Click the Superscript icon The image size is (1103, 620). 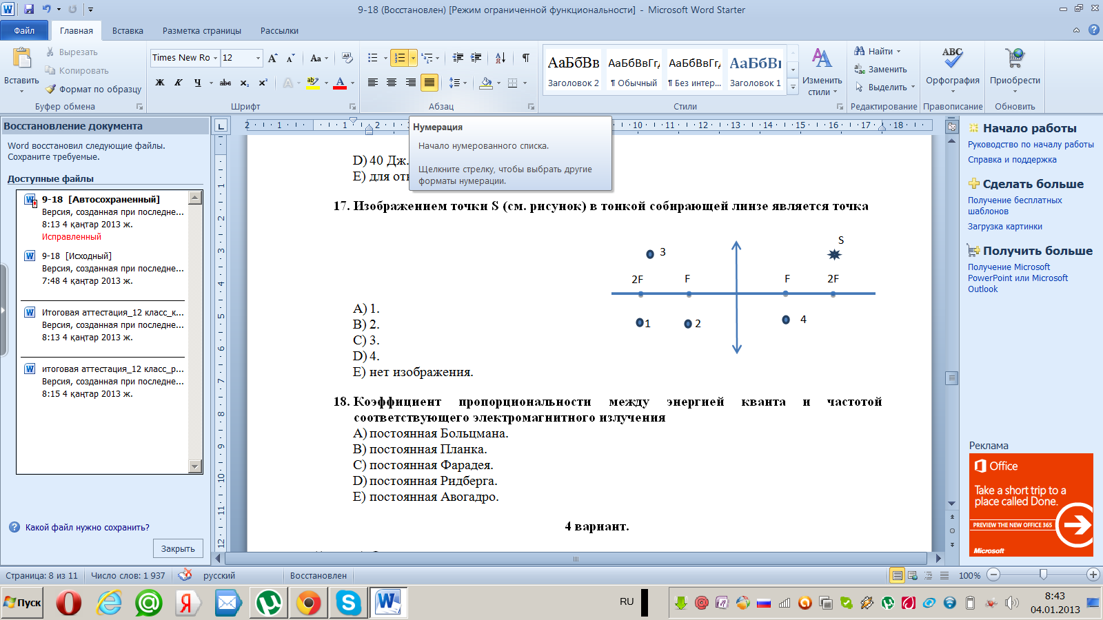pyautogui.click(x=263, y=83)
